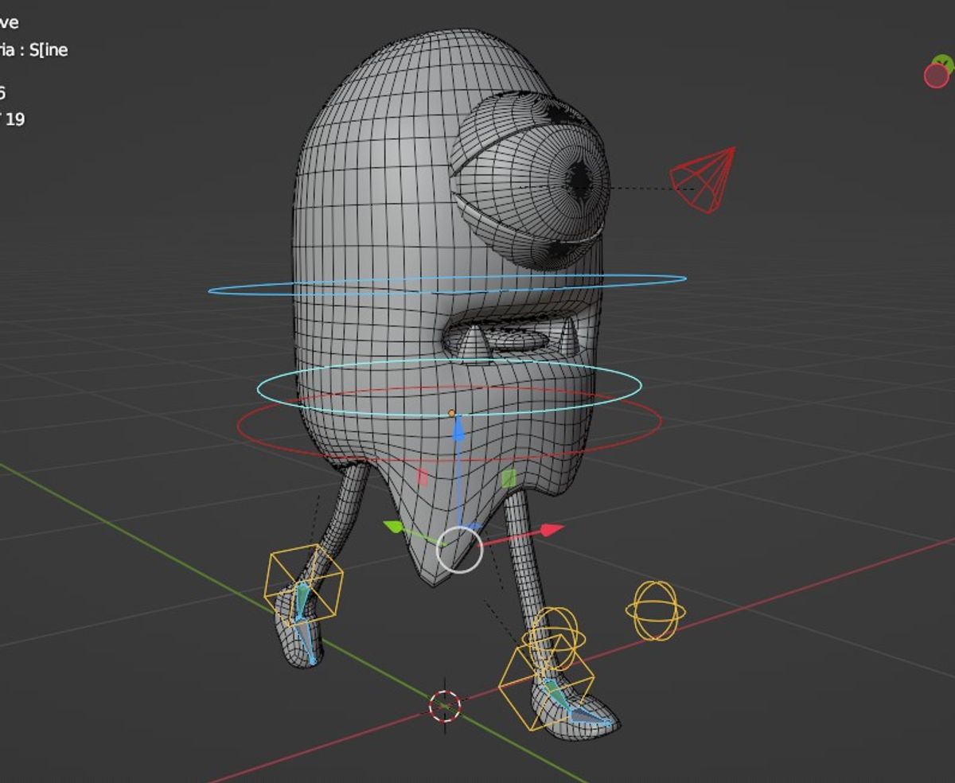The image size is (955, 783).
Task: Click the green Y-axis move arrow
Action: [393, 526]
